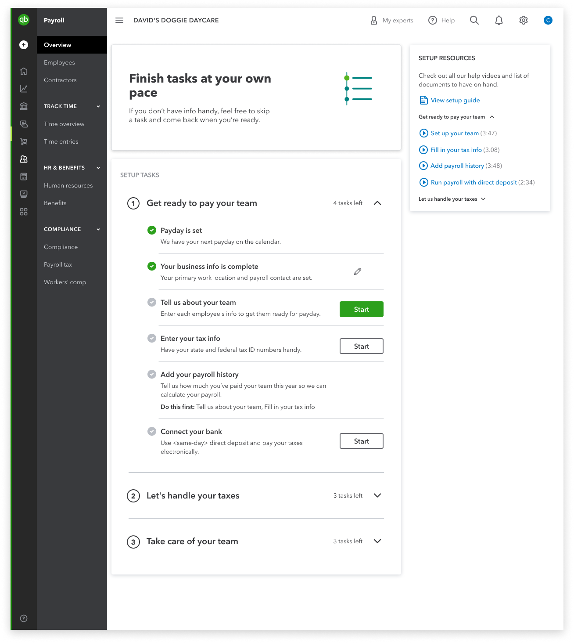The width and height of the screenshot is (574, 643).
Task: Expand Let's handle your taxes tasks
Action: pyautogui.click(x=377, y=495)
